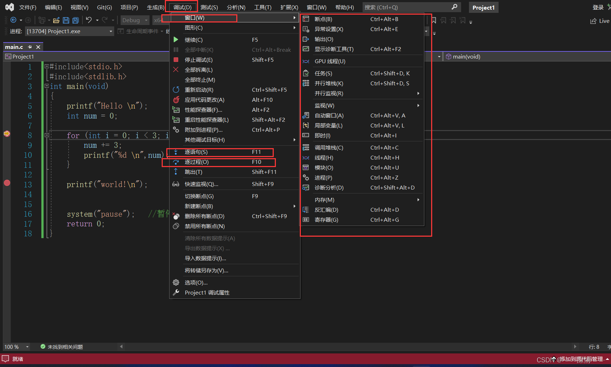Open Breakpoints (断点) window
The width and height of the screenshot is (611, 367).
click(x=362, y=19)
